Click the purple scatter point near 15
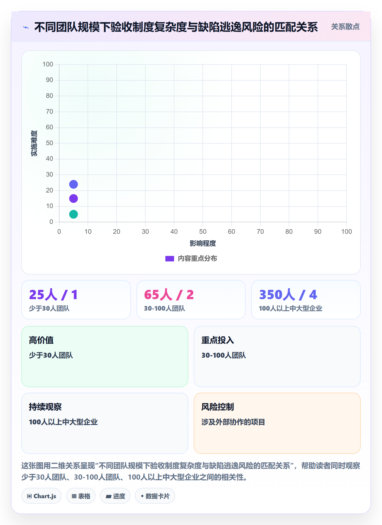This screenshot has height=525, width=382. pos(73,199)
